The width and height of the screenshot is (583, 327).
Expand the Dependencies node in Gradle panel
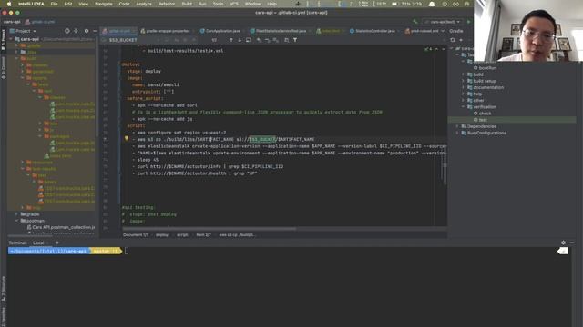pos(457,126)
